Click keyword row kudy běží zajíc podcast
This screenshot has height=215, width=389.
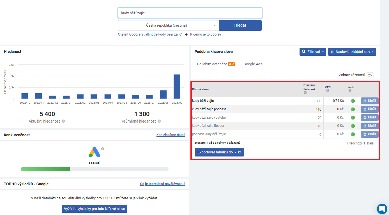pyautogui.click(x=209, y=109)
